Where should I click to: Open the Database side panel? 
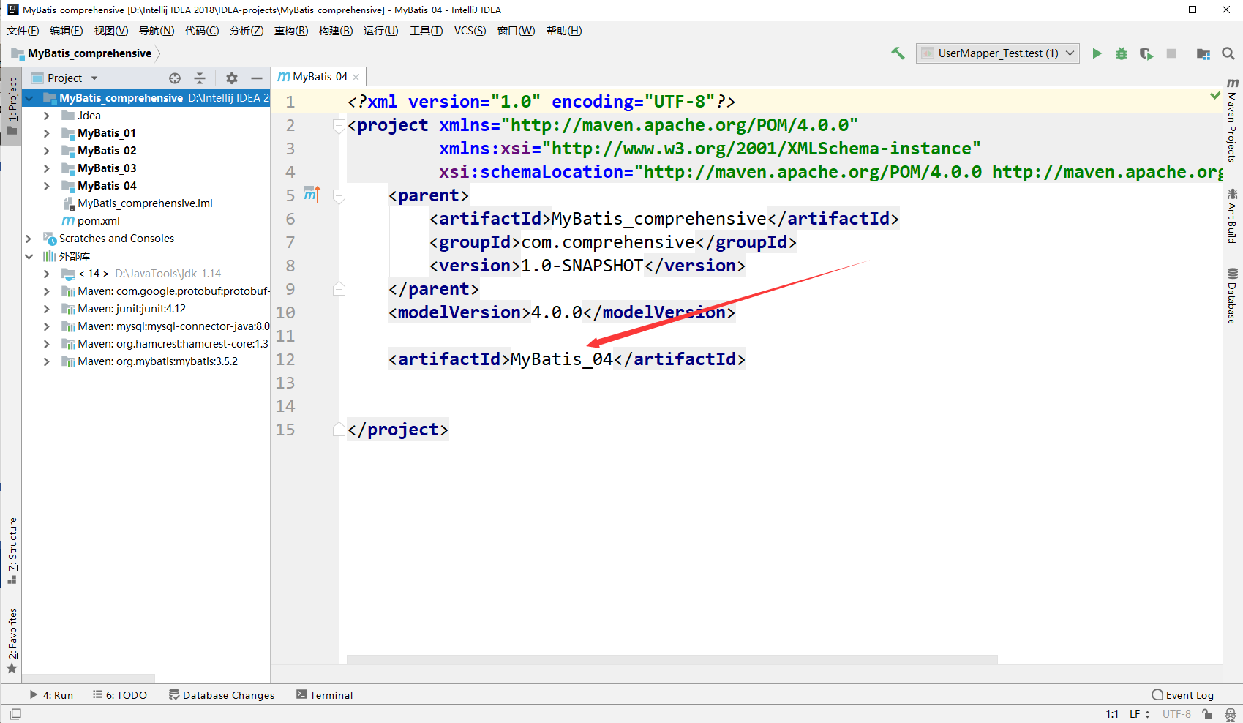(1233, 296)
